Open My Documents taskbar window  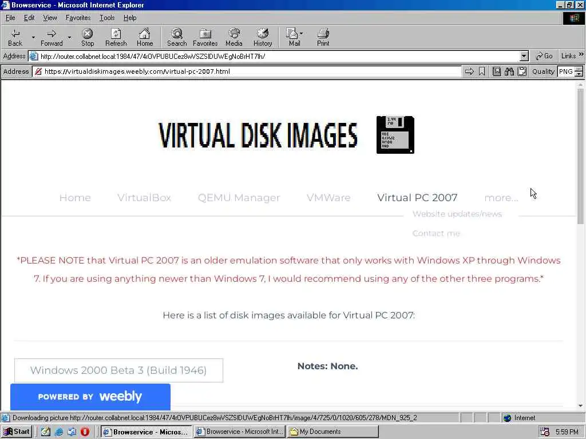[334, 432]
